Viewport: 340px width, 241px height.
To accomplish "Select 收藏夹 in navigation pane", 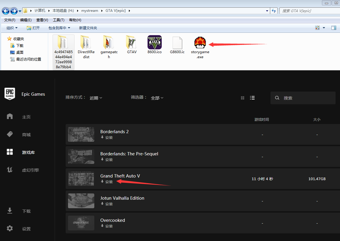I will tap(16, 39).
